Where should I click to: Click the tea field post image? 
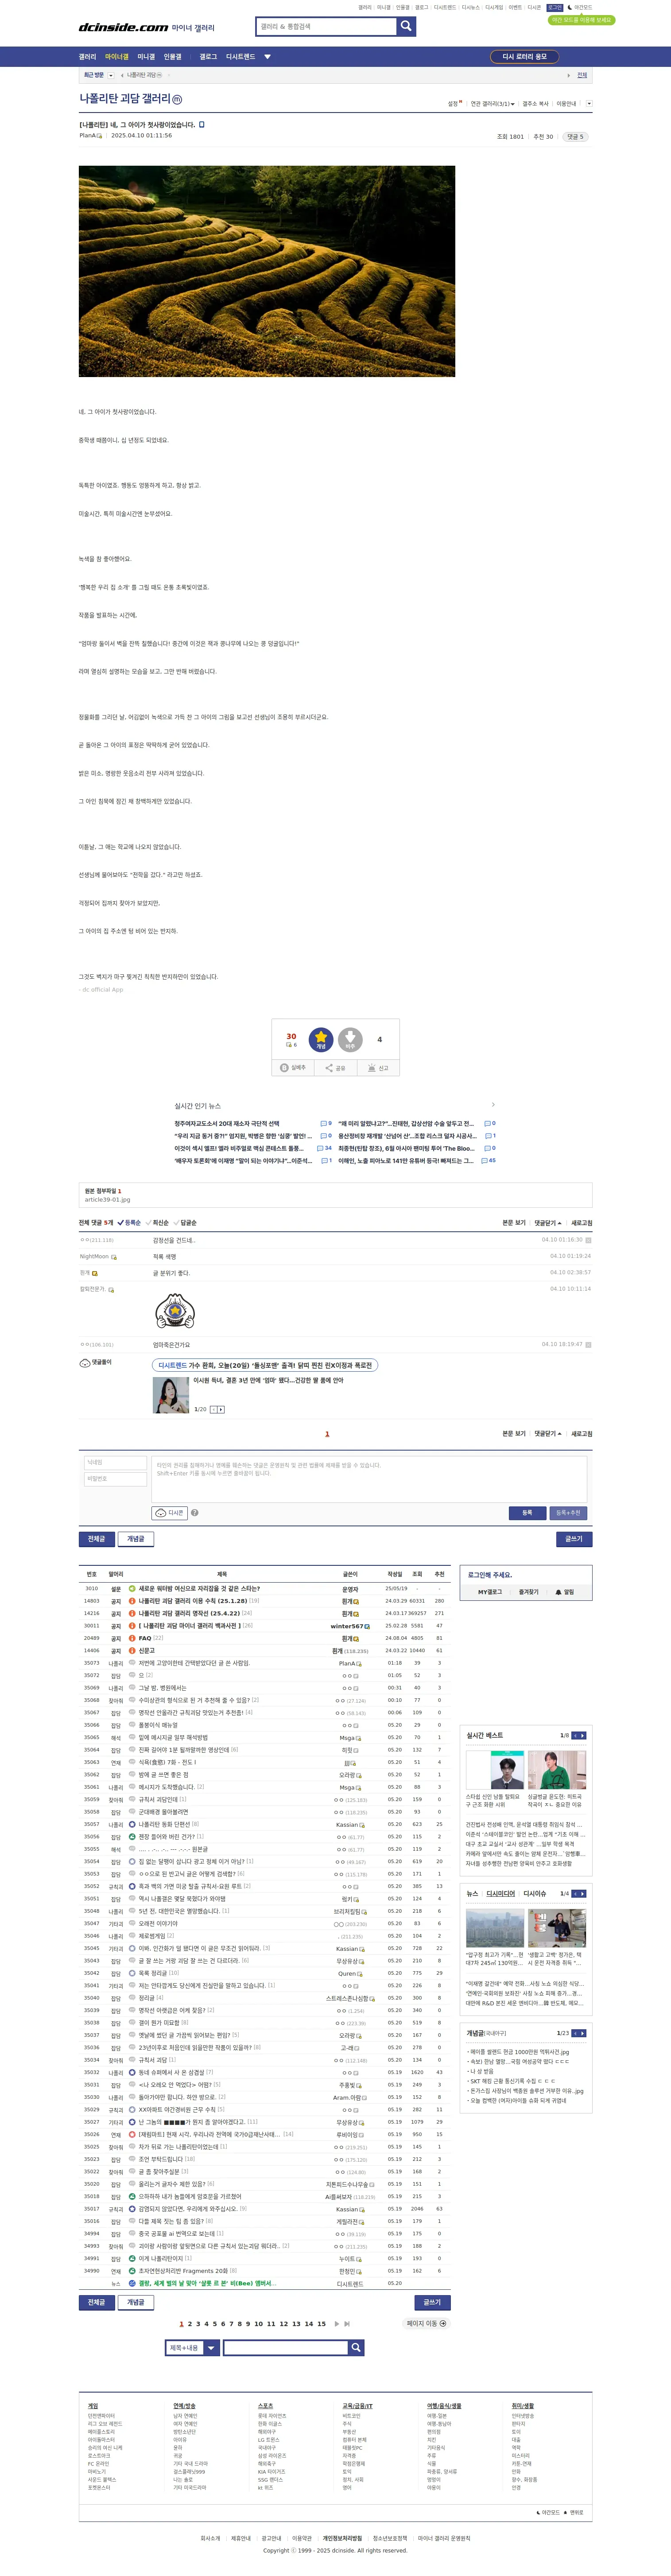click(267, 271)
